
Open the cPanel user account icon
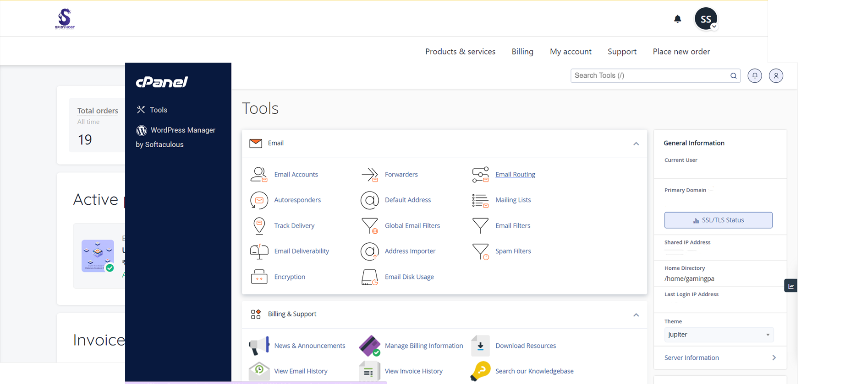[776, 76]
